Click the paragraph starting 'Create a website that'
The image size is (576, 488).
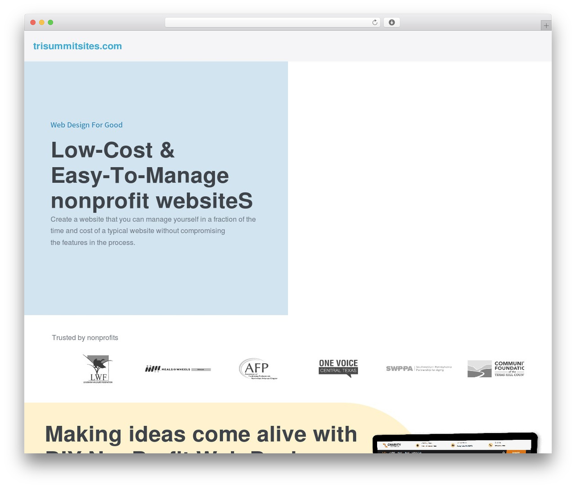(153, 231)
